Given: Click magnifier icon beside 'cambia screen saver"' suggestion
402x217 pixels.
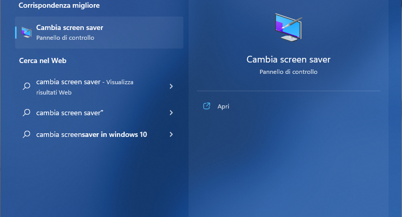Looking at the screenshot, I should point(26,113).
